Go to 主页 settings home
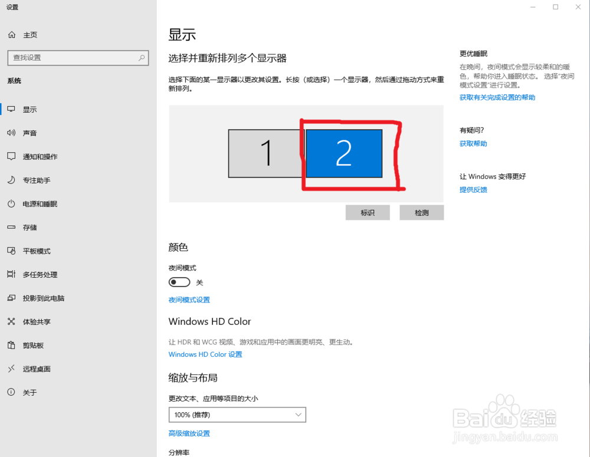590x457 pixels. 78,35
